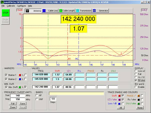Open the Generator mode icon
The height and width of the screenshot is (113, 151).
94,11
